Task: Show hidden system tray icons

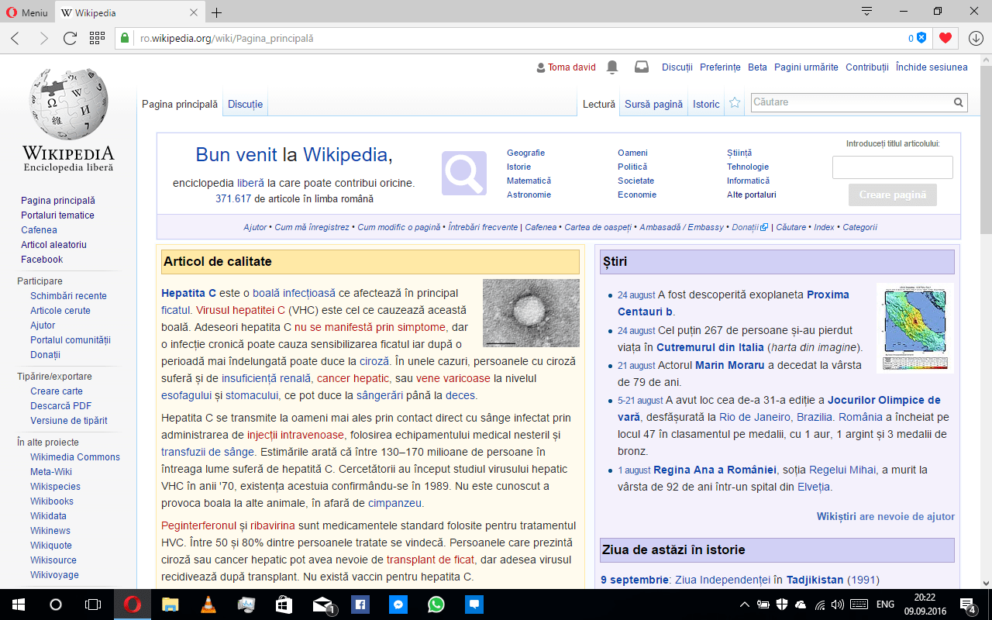Action: [745, 604]
